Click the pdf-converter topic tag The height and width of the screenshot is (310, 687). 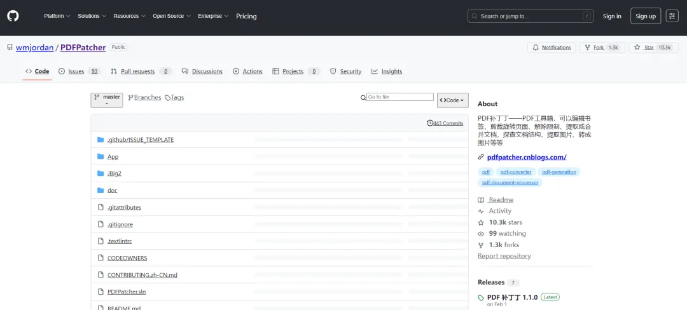pyautogui.click(x=516, y=172)
